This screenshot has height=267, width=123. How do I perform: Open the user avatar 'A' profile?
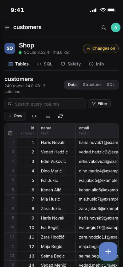(116, 28)
